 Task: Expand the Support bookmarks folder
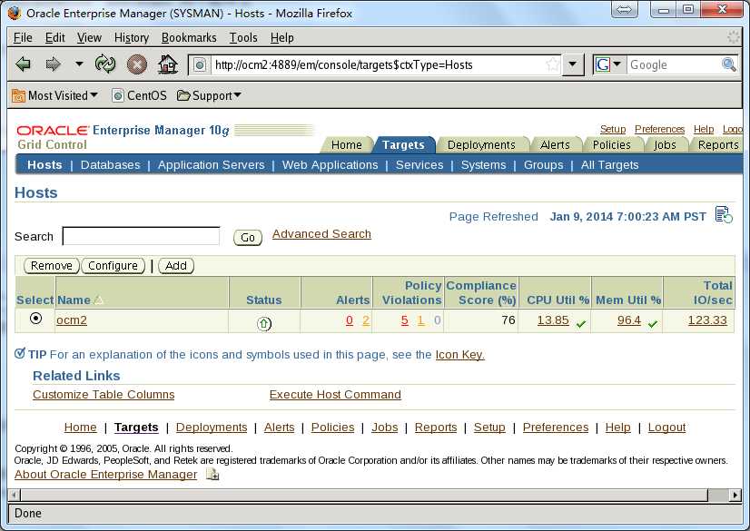[x=209, y=95]
